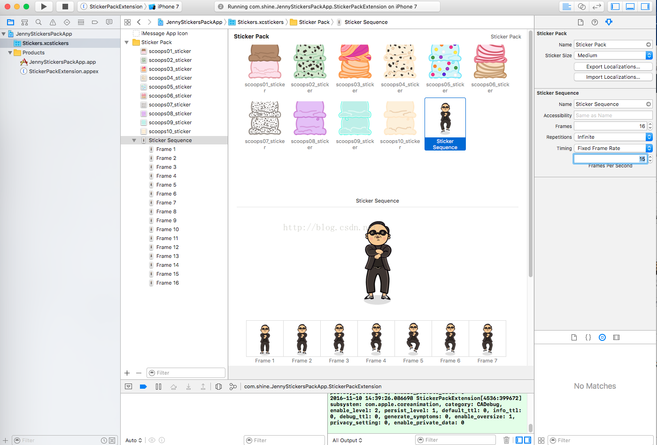Go back with the jump bar left arrow
The width and height of the screenshot is (657, 445).
click(x=139, y=22)
